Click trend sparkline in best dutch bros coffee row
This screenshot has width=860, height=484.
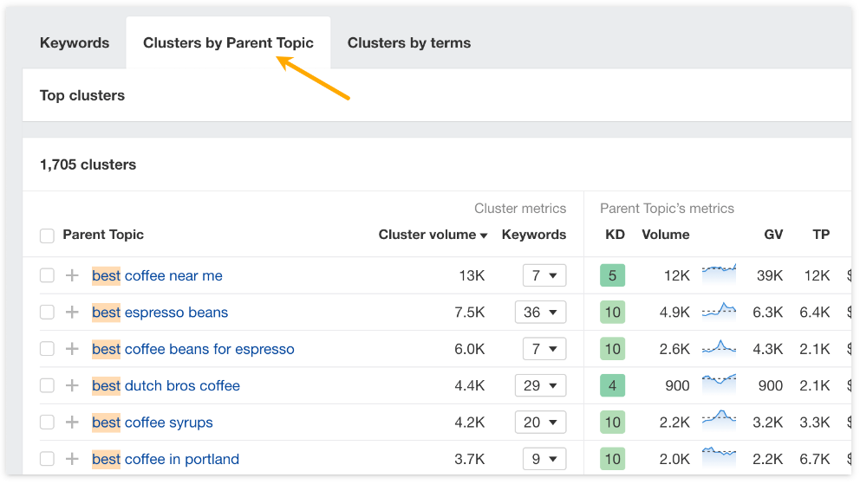coord(719,385)
